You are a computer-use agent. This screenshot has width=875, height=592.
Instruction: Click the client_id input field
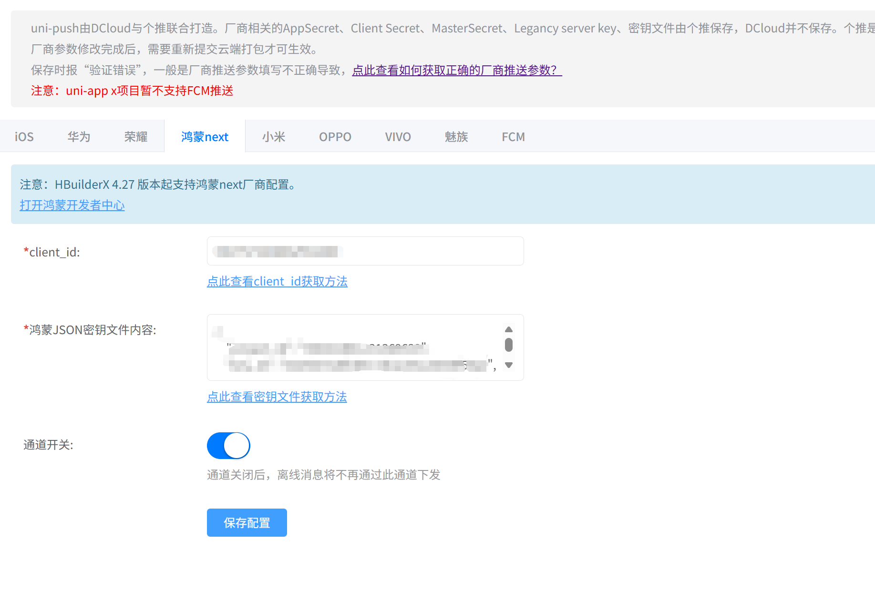[365, 251]
